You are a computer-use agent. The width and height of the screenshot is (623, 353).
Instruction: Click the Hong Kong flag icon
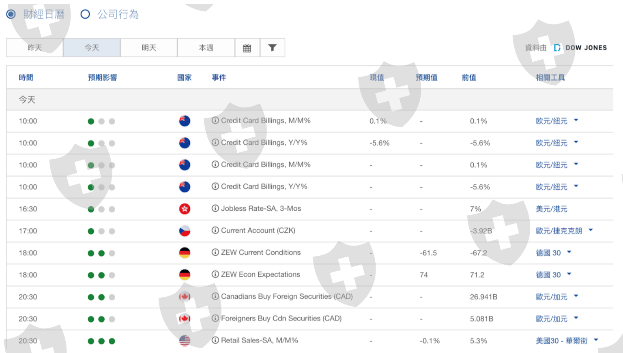click(185, 209)
